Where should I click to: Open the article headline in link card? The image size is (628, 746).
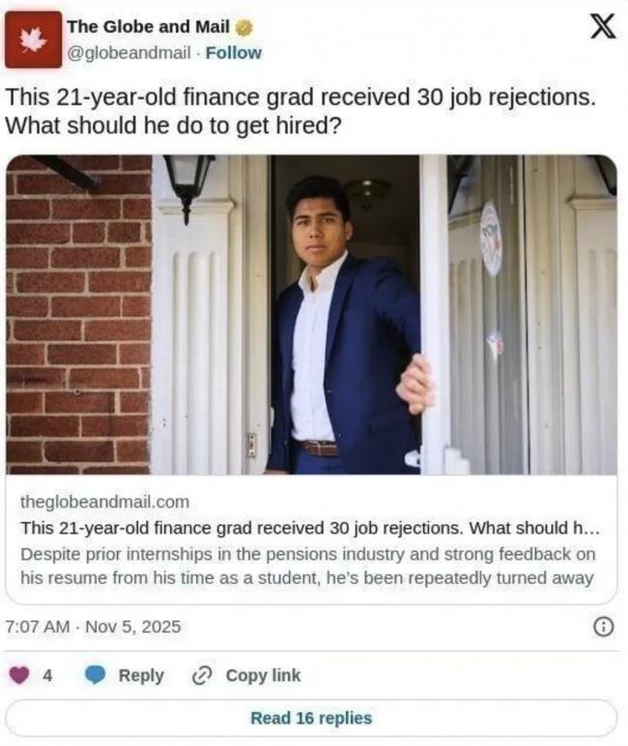click(310, 529)
